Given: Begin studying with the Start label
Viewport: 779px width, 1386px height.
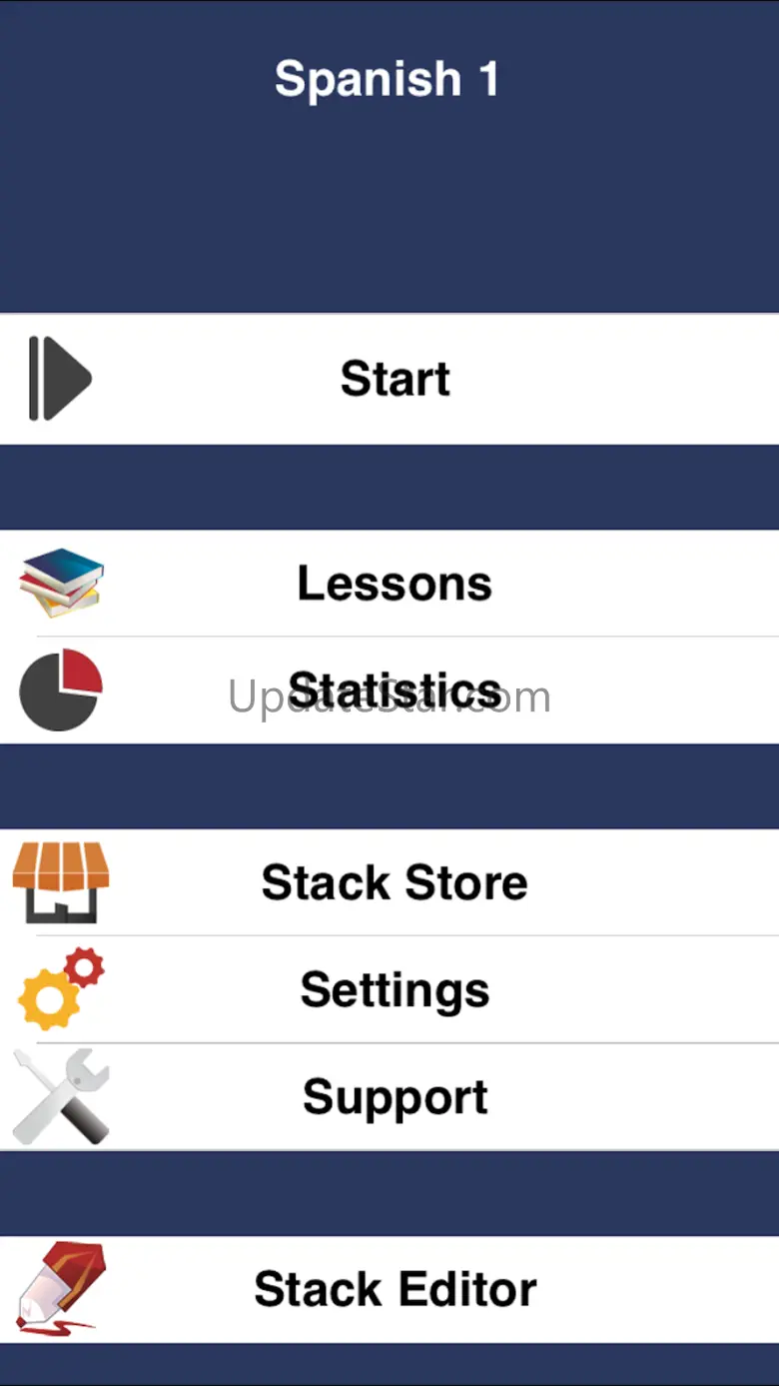Looking at the screenshot, I should click(x=395, y=379).
